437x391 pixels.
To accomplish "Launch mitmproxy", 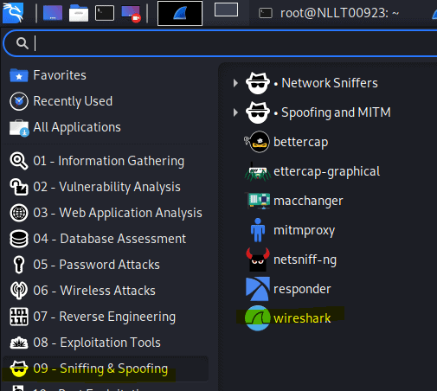I will point(305,230).
